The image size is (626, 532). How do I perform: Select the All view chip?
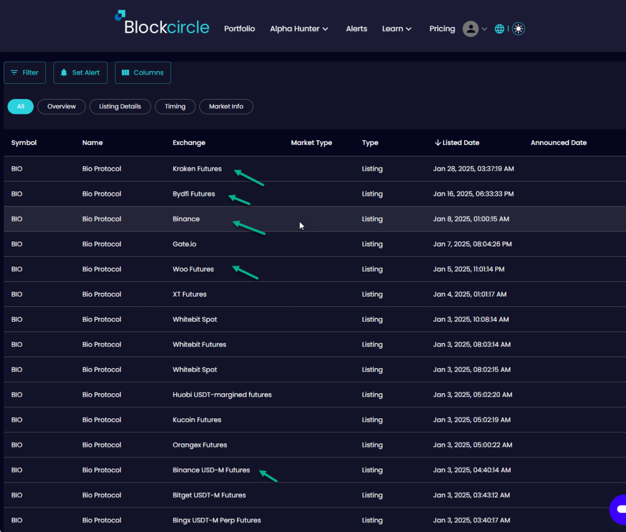pos(21,106)
